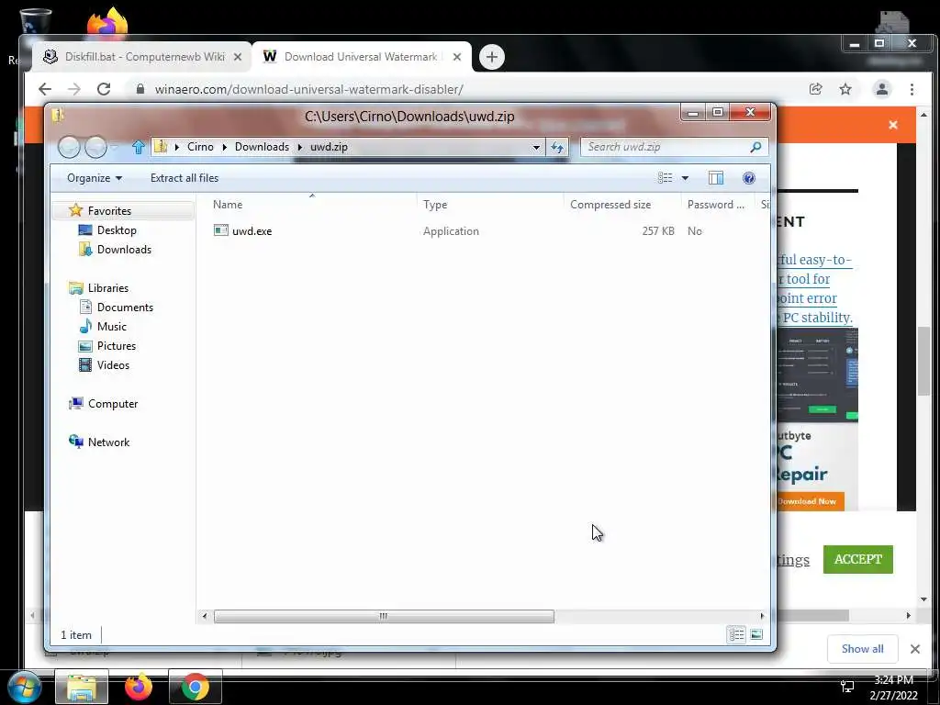This screenshot has height=705, width=940.
Task: Click the green ACCEPT button
Action: tap(858, 559)
